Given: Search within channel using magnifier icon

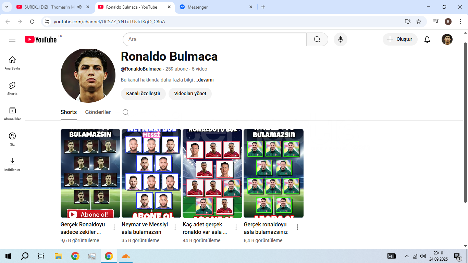Looking at the screenshot, I should point(126,112).
